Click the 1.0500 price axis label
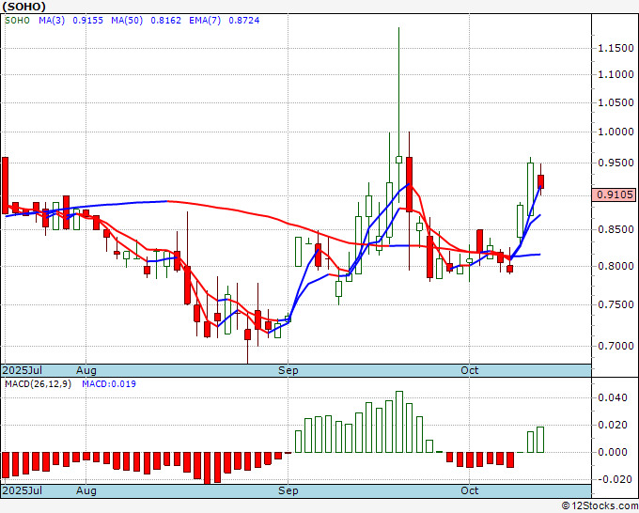The width and height of the screenshot is (639, 513). [616, 102]
